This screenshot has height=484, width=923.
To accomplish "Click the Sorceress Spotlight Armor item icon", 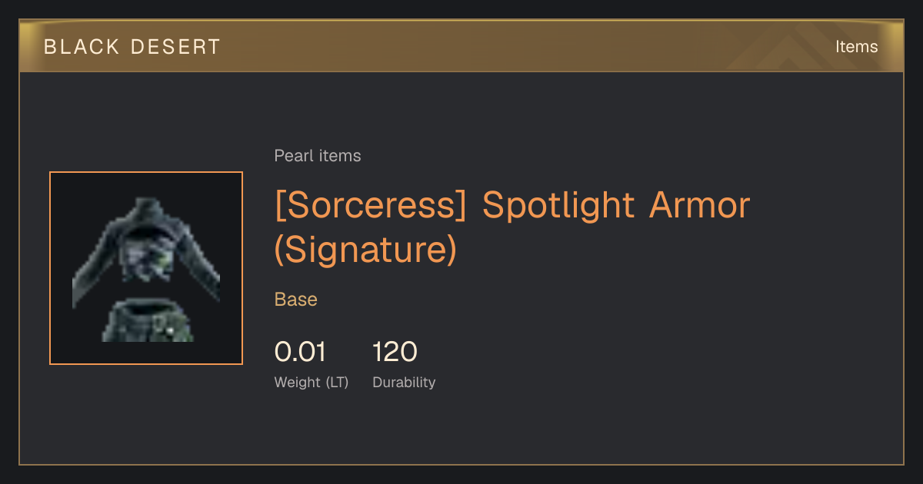I will [146, 268].
